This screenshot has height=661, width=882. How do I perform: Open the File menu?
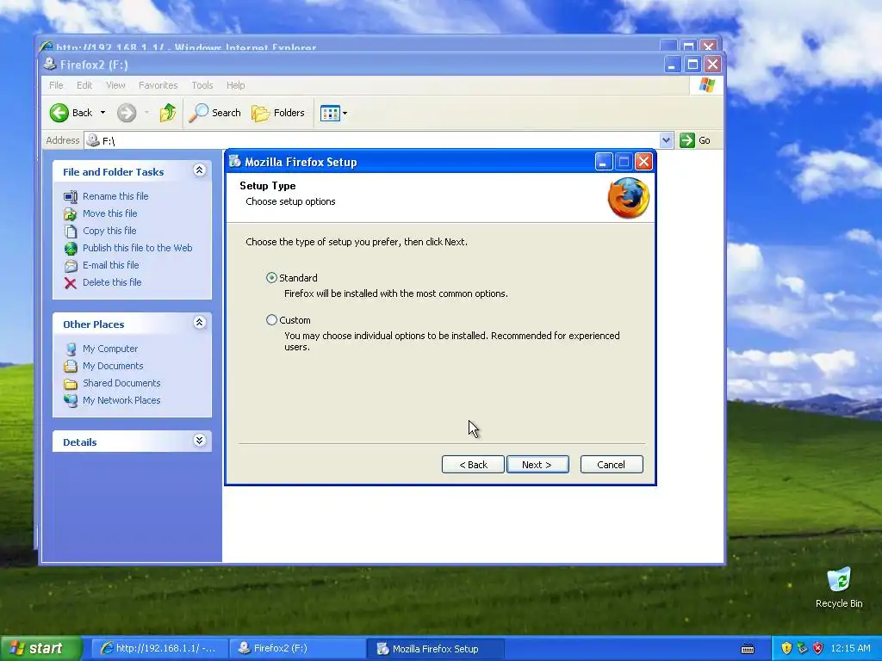coord(56,85)
